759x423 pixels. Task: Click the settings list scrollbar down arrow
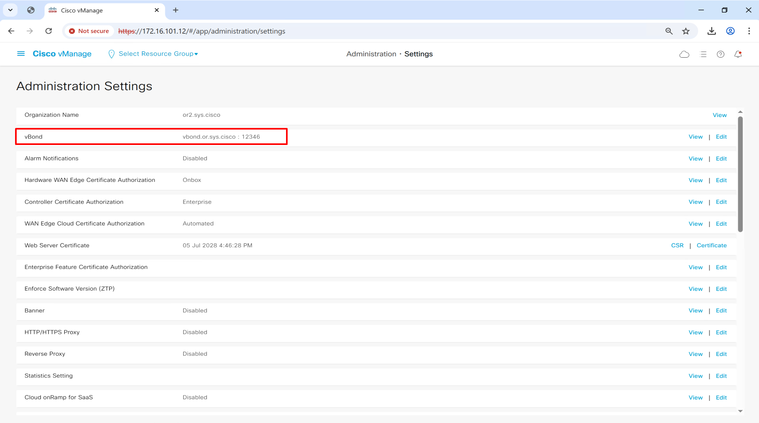(x=740, y=411)
